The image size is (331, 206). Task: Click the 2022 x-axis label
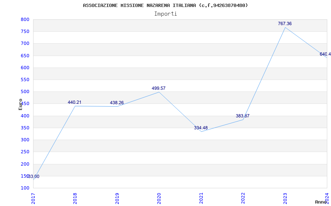[x=243, y=198]
